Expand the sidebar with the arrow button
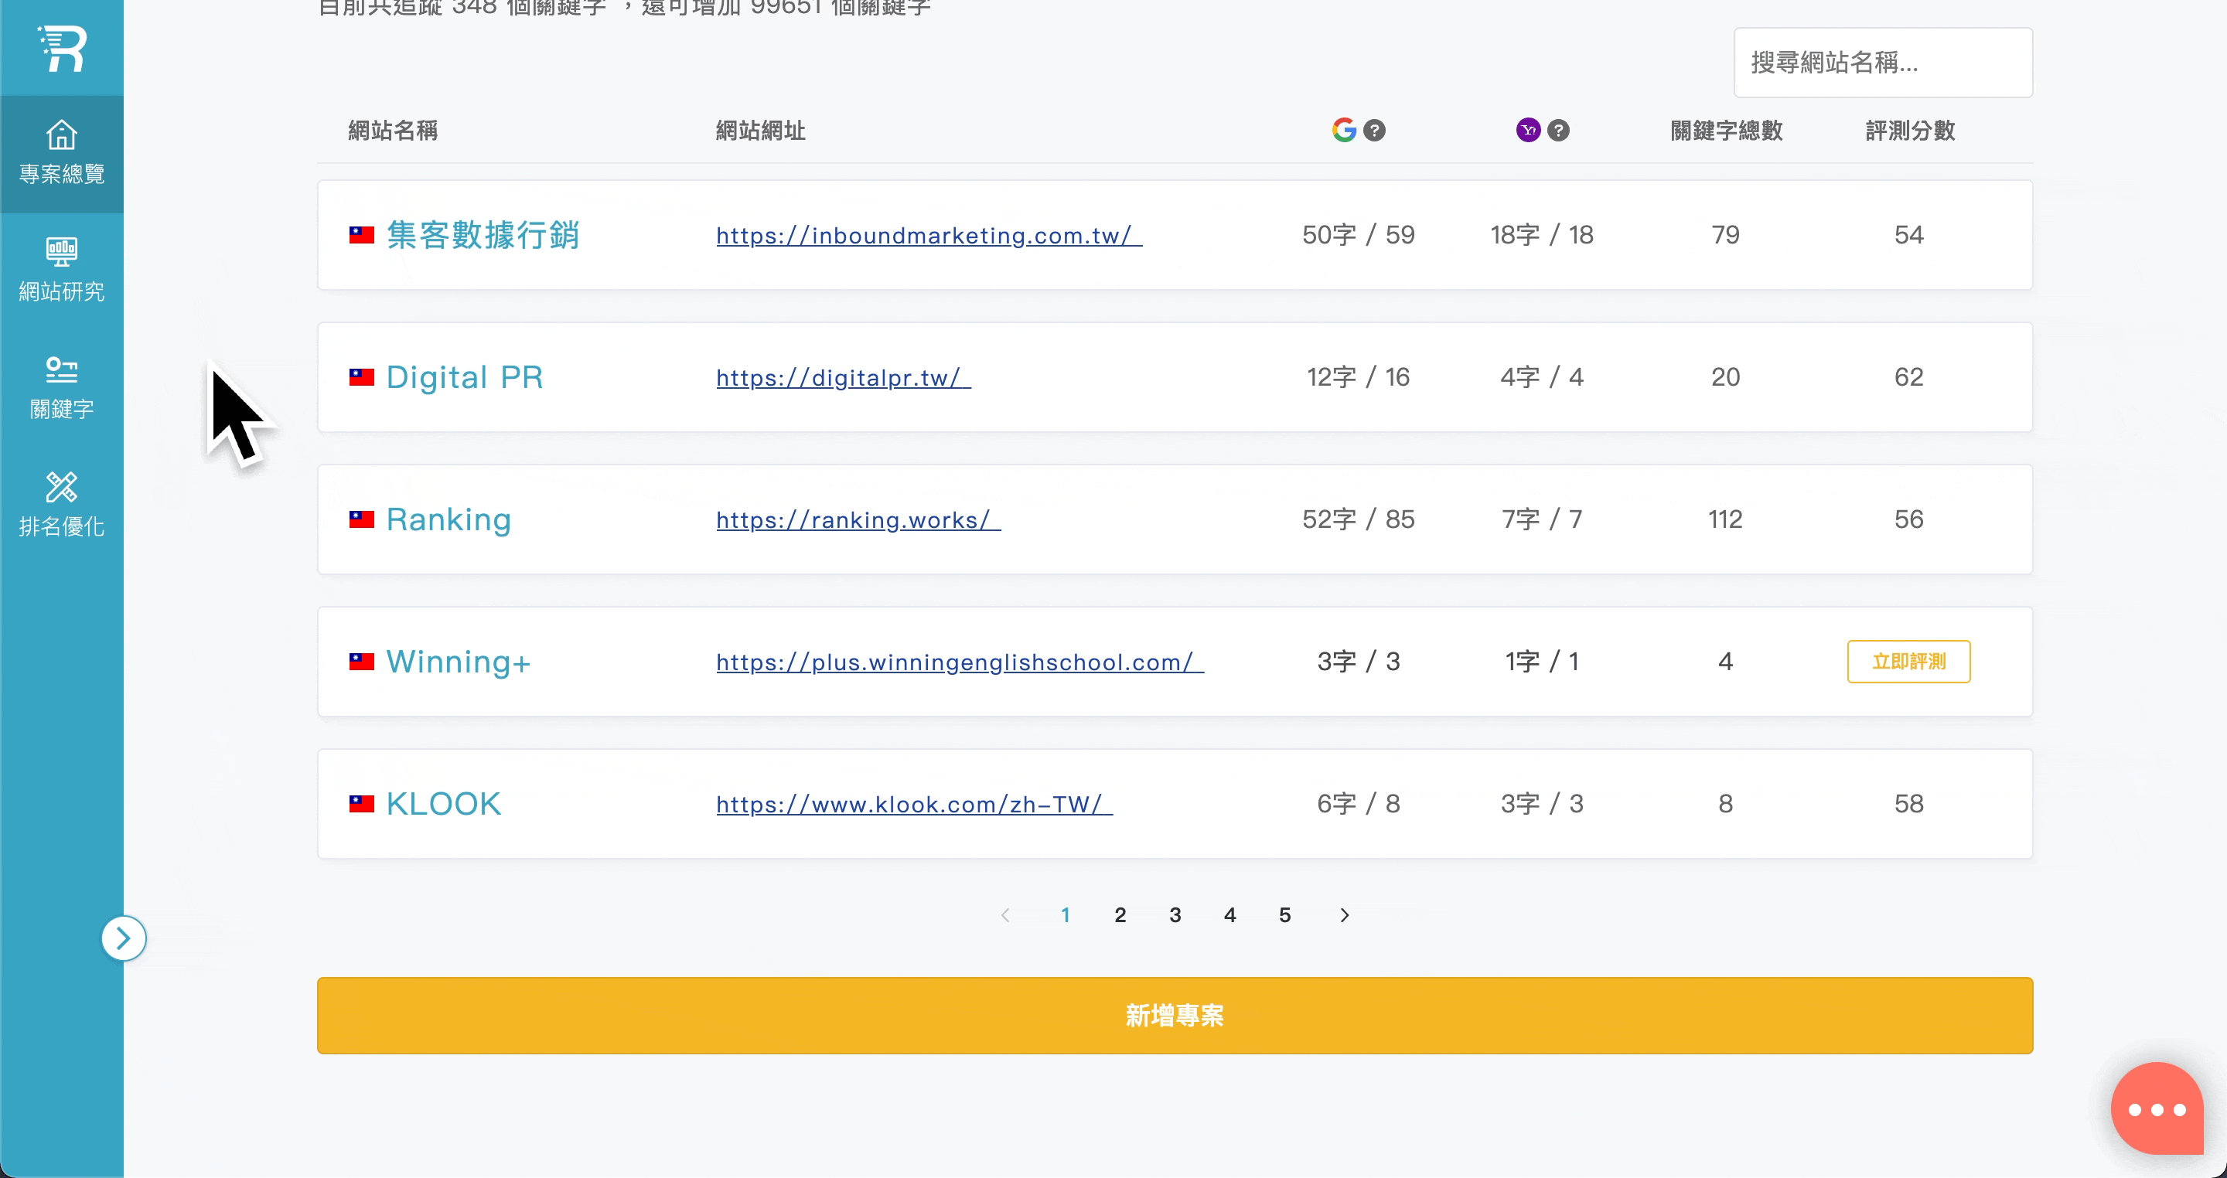The image size is (2227, 1178). [x=124, y=938]
